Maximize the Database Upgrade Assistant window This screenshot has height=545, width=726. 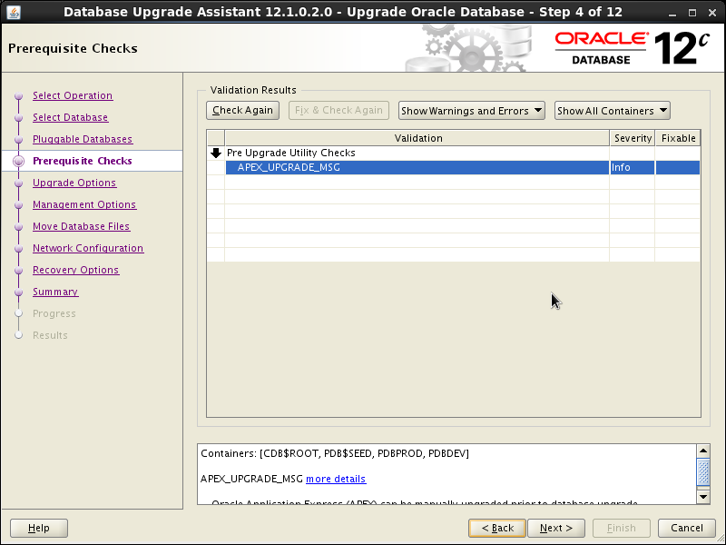[x=692, y=13]
